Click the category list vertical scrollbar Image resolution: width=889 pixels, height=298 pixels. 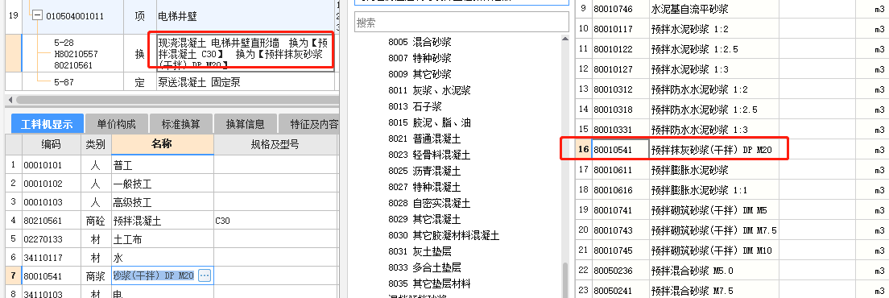tap(564, 280)
